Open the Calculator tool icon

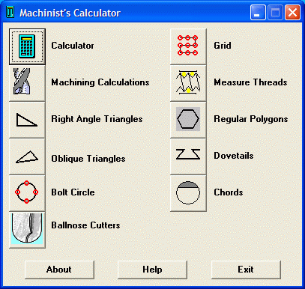(x=27, y=46)
